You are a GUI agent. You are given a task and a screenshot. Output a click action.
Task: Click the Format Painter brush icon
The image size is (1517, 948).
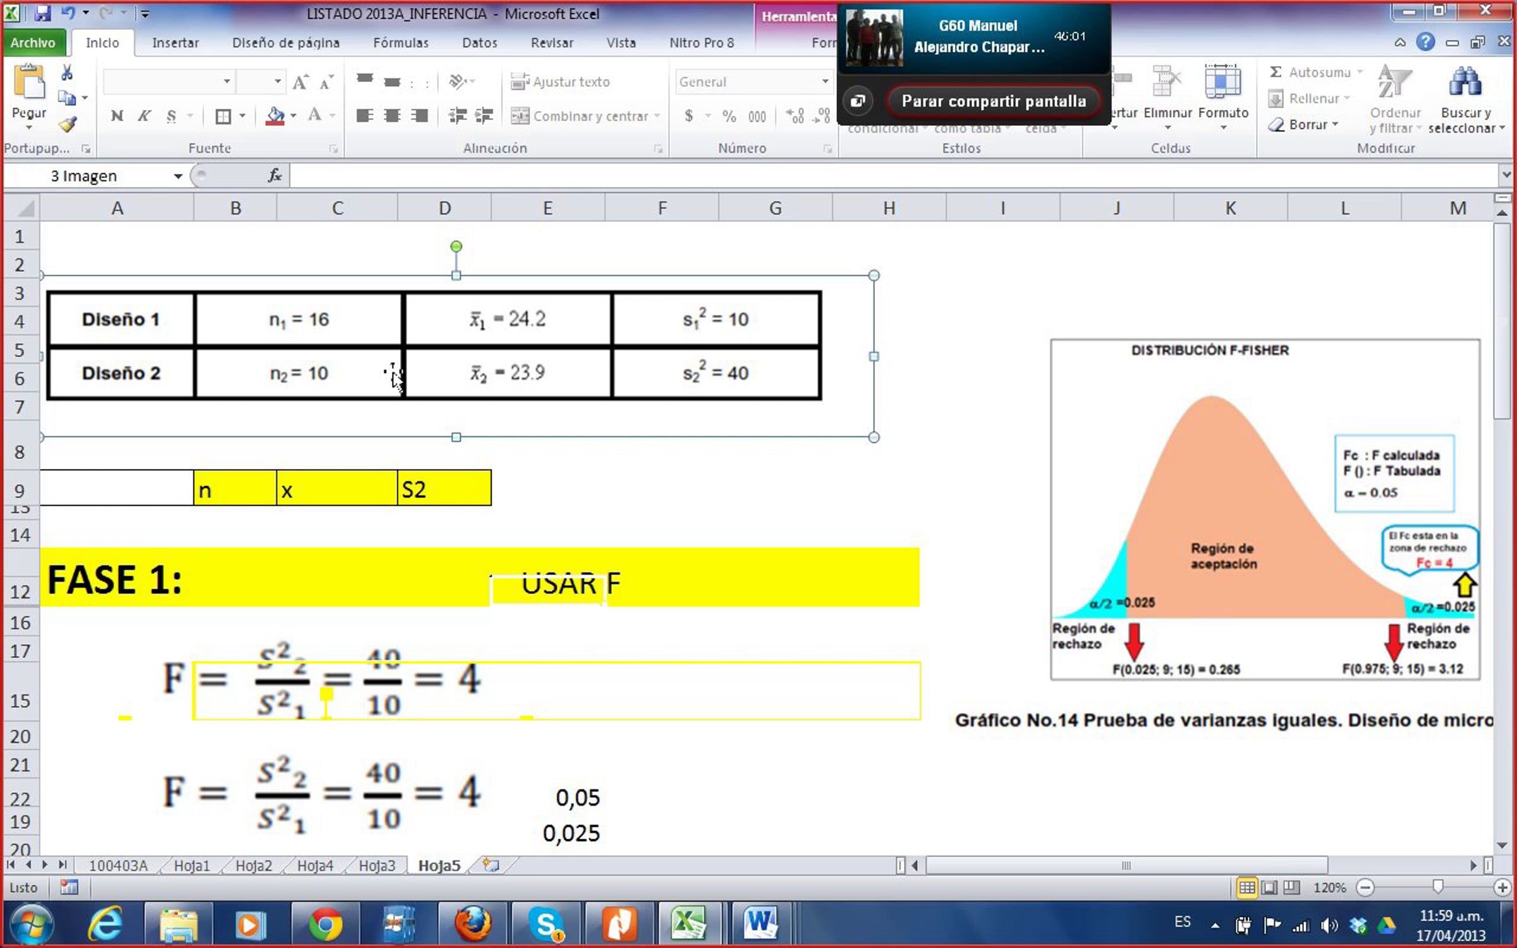pos(68,124)
